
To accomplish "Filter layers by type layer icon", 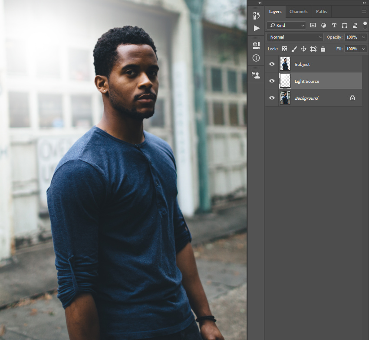I will coord(334,26).
